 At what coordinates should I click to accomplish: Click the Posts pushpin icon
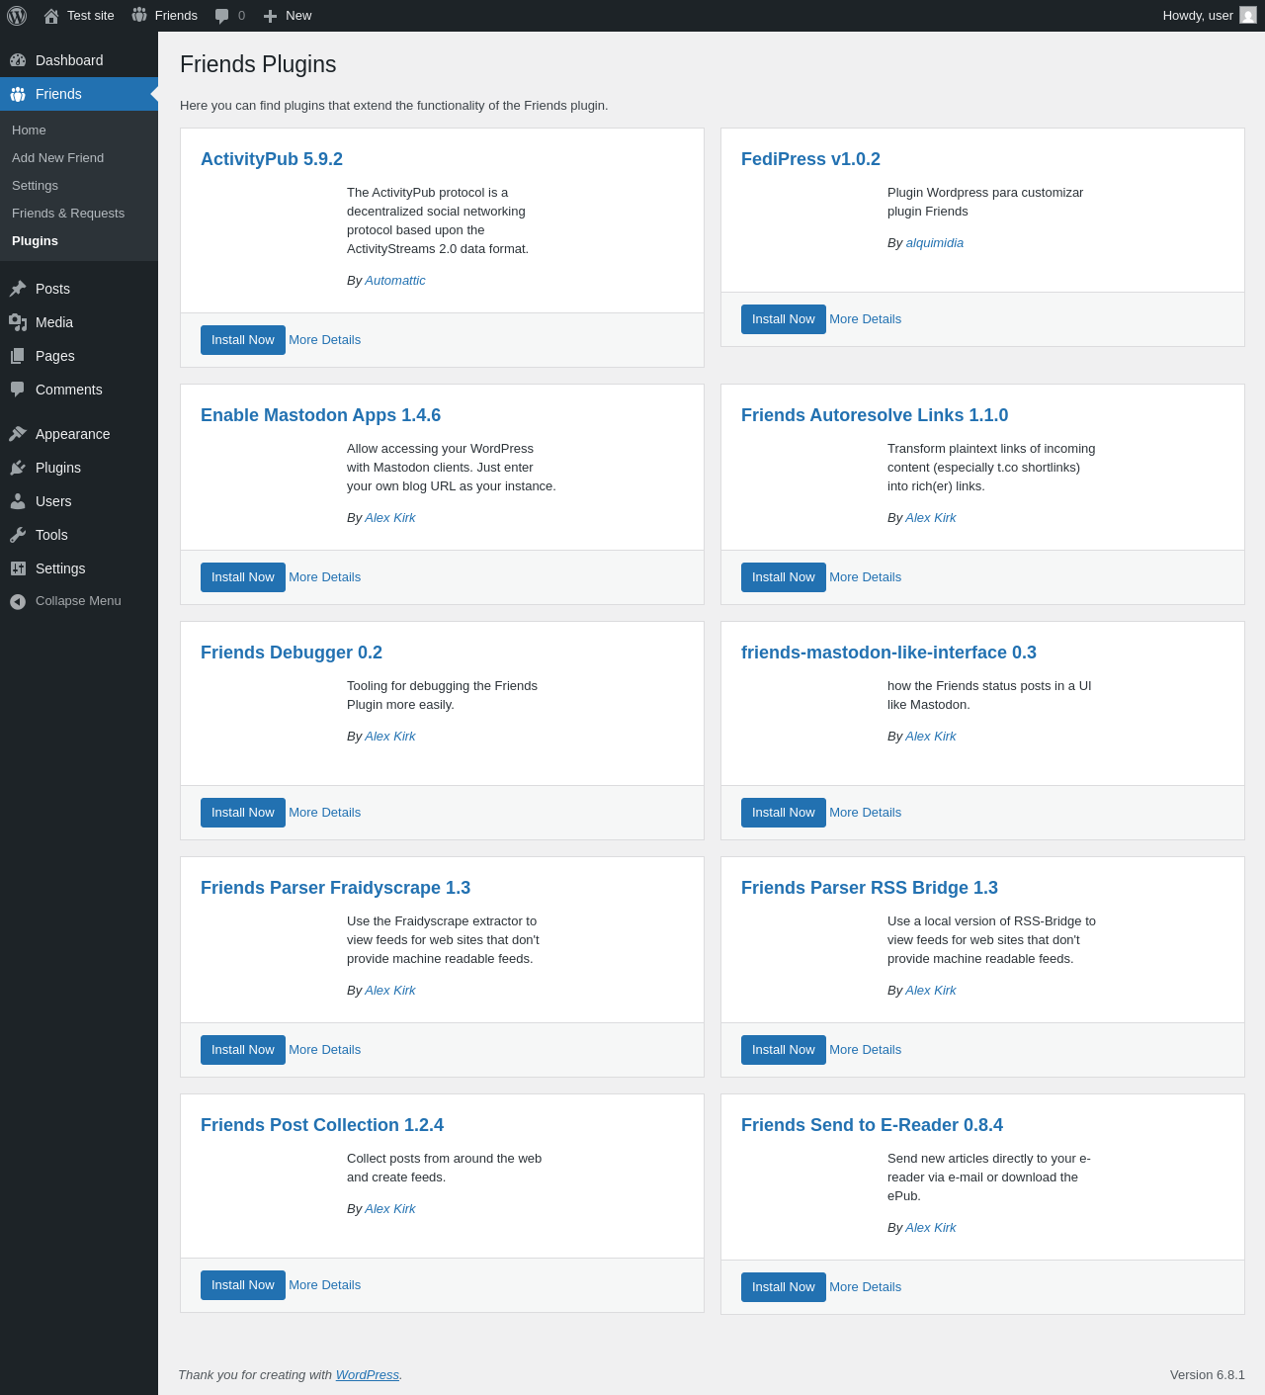click(x=18, y=289)
